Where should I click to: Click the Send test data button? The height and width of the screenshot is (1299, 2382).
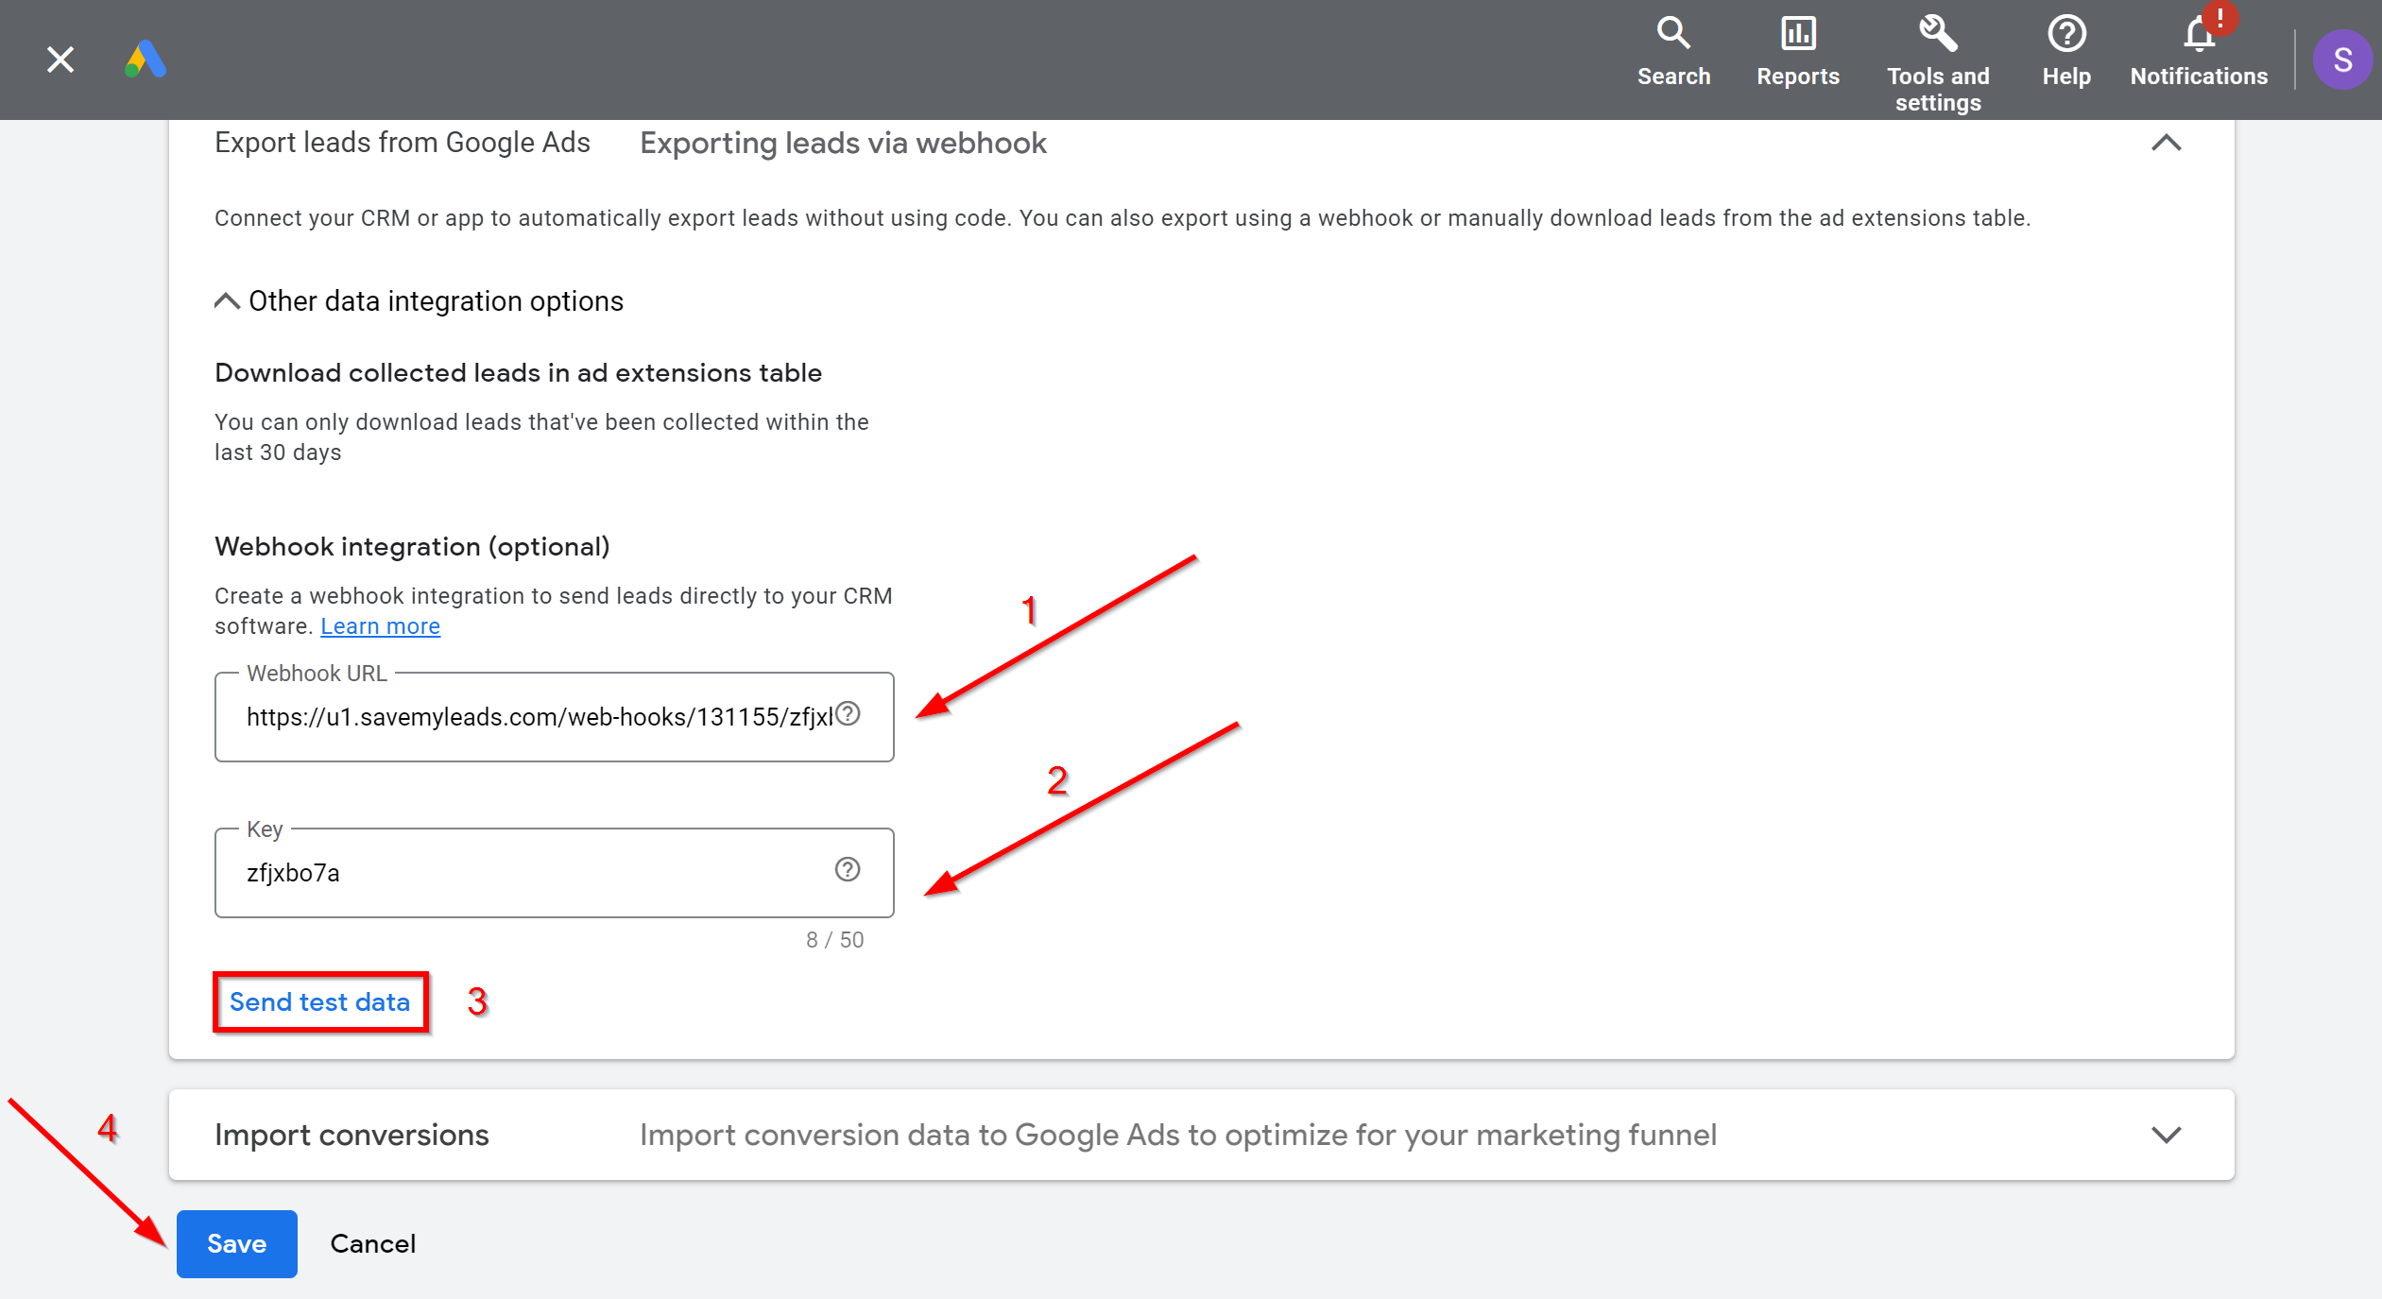(x=318, y=1000)
